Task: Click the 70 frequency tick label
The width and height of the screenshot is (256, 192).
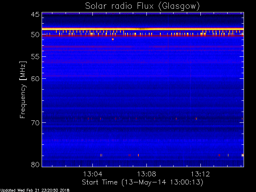Action: (x=35, y=123)
